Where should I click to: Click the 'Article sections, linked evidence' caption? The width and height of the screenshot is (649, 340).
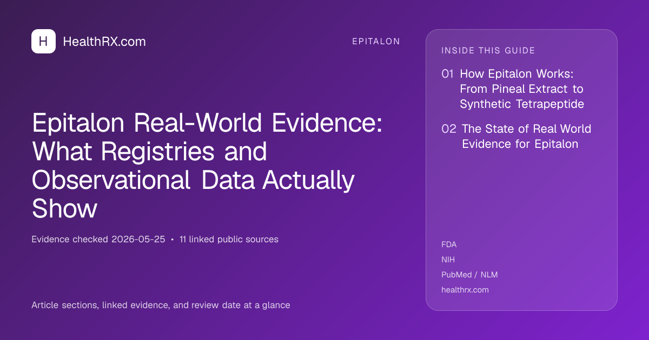coord(161,305)
